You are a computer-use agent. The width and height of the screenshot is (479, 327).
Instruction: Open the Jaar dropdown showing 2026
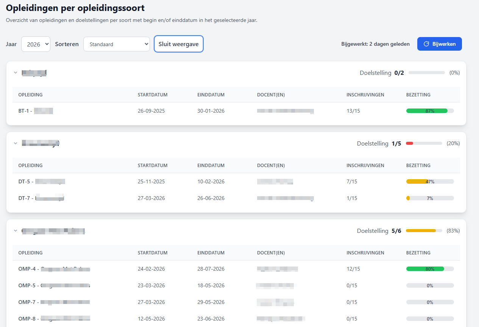pos(36,44)
